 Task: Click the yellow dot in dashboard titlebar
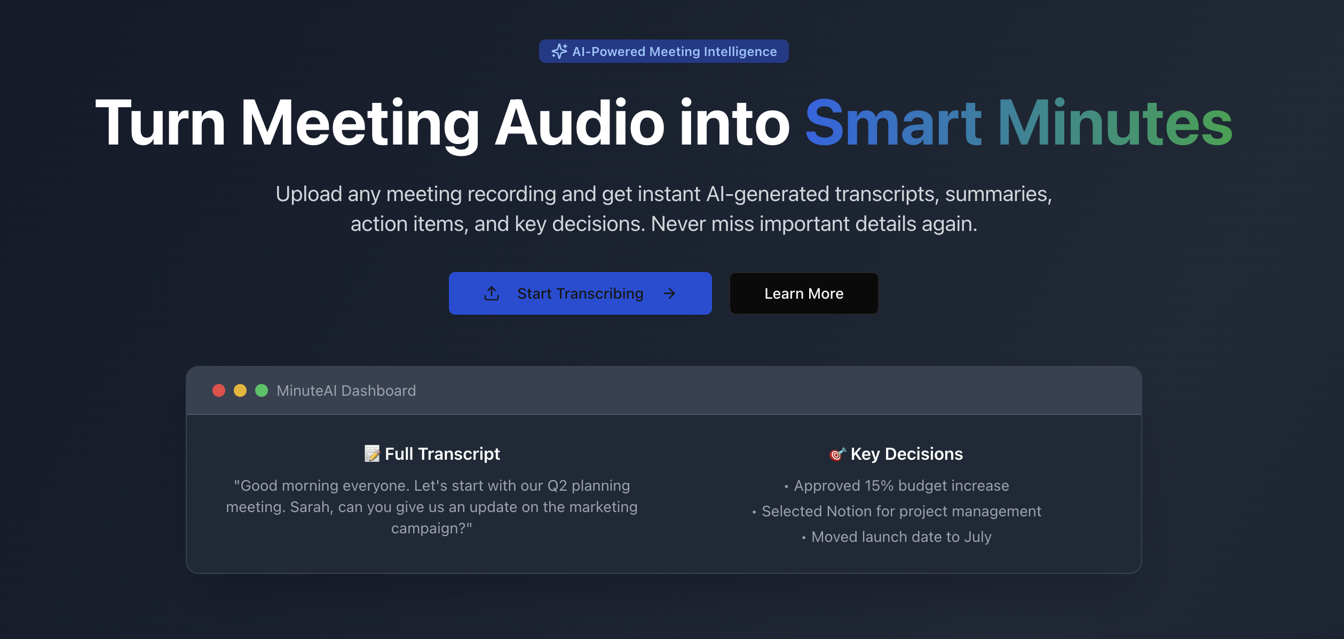tap(240, 390)
